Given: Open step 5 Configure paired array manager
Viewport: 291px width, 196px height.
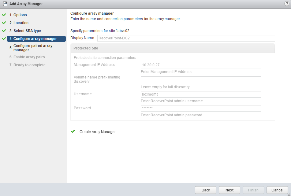Looking at the screenshot, I should click(33, 48).
